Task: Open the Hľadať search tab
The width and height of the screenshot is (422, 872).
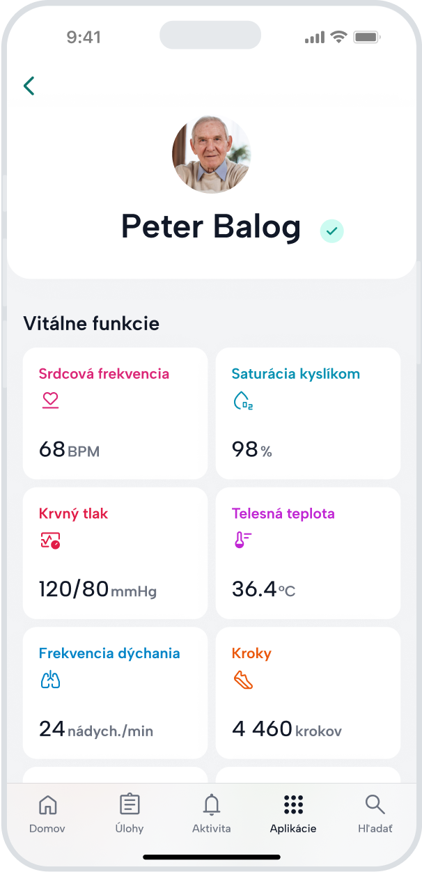Action: [x=375, y=813]
